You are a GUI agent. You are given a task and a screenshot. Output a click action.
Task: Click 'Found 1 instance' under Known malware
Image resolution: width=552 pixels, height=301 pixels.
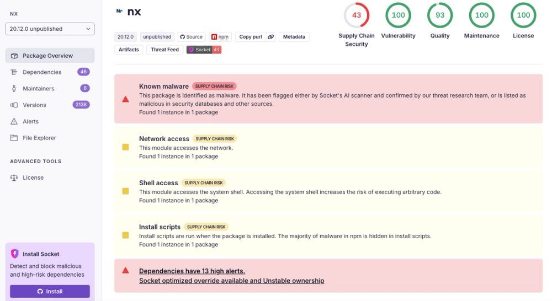coord(178,112)
